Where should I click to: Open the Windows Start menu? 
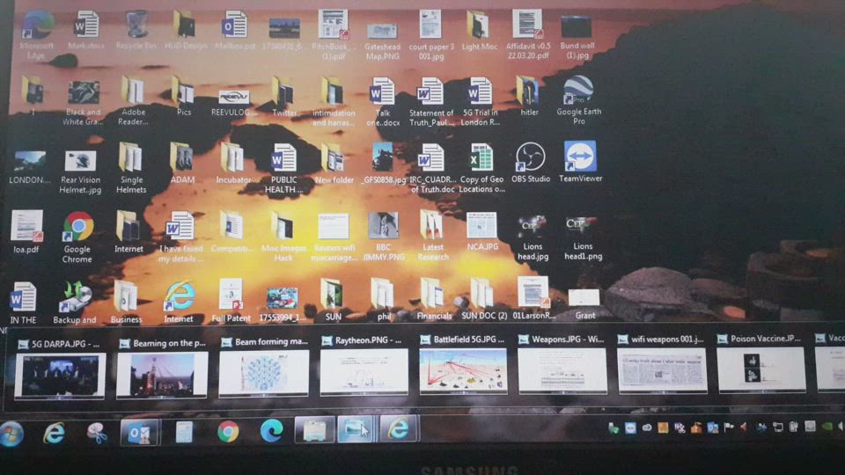[x=12, y=432]
